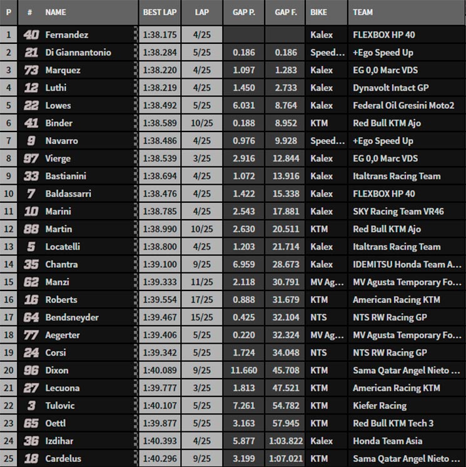Screen dimensions: 466x467
Task: Click the rider name Marquez
Action: coord(63,70)
